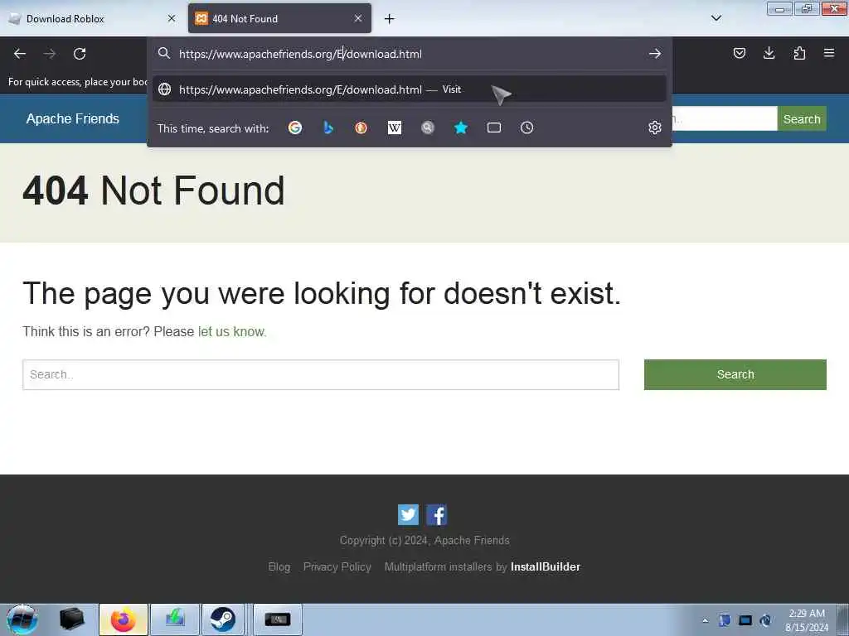849x636 pixels.
Task: Open the Privacy Policy footer link
Action: point(337,566)
